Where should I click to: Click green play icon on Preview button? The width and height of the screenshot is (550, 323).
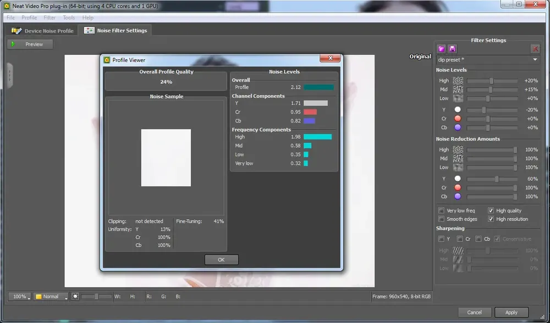click(x=13, y=44)
